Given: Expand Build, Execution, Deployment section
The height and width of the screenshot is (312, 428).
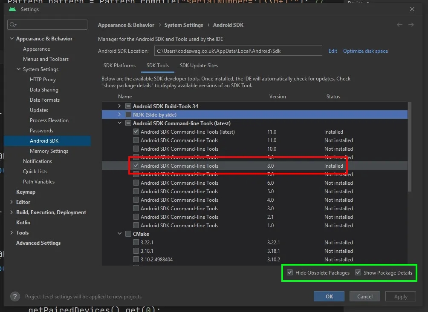Looking at the screenshot, I should pyautogui.click(x=12, y=212).
